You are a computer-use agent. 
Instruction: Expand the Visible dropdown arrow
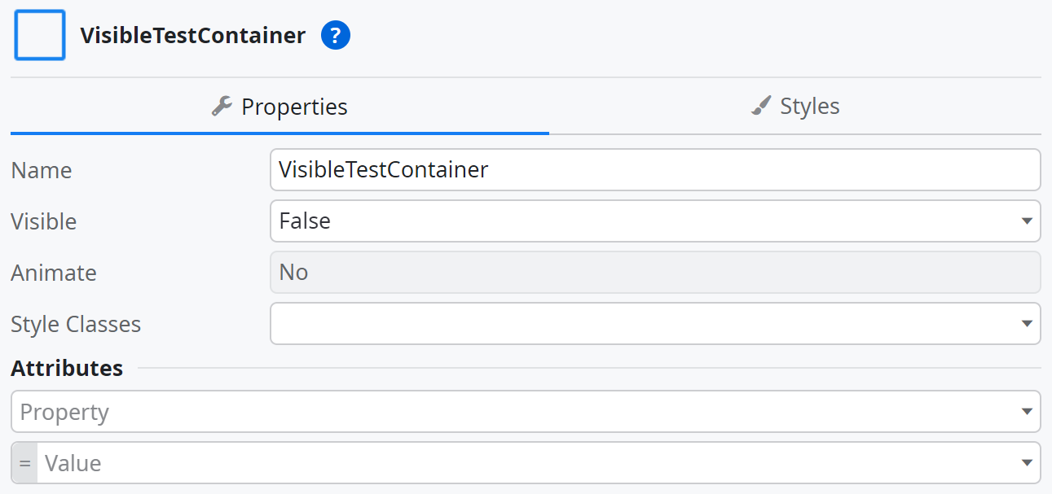(x=1026, y=221)
